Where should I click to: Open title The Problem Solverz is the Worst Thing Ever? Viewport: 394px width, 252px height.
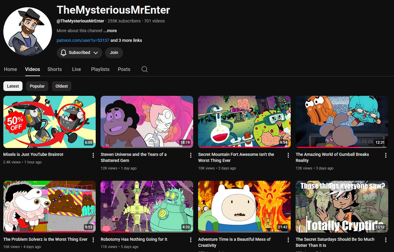[46, 239]
